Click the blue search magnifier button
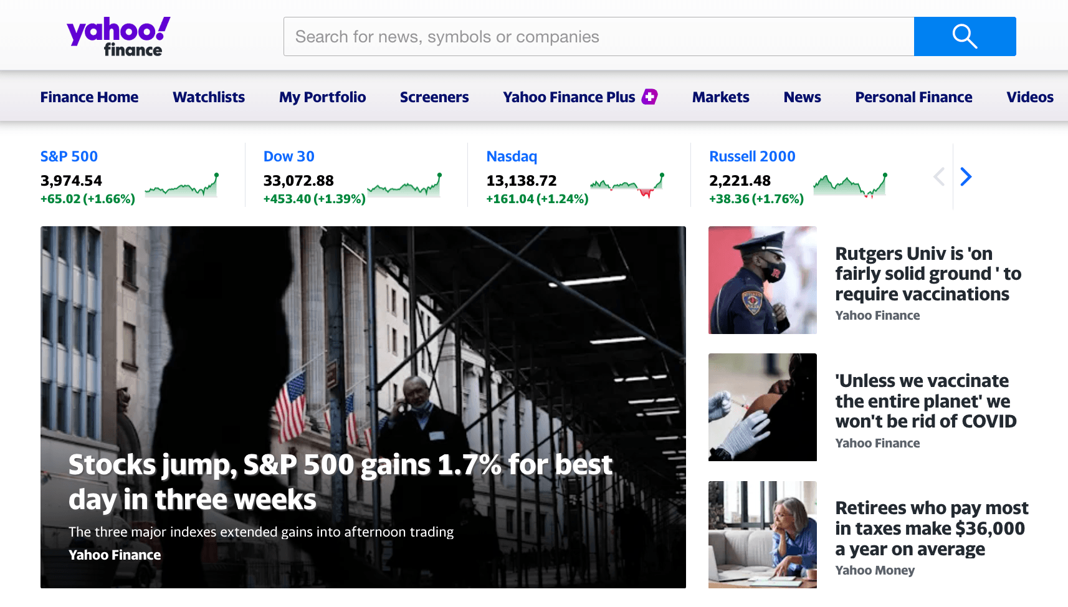 coord(965,37)
